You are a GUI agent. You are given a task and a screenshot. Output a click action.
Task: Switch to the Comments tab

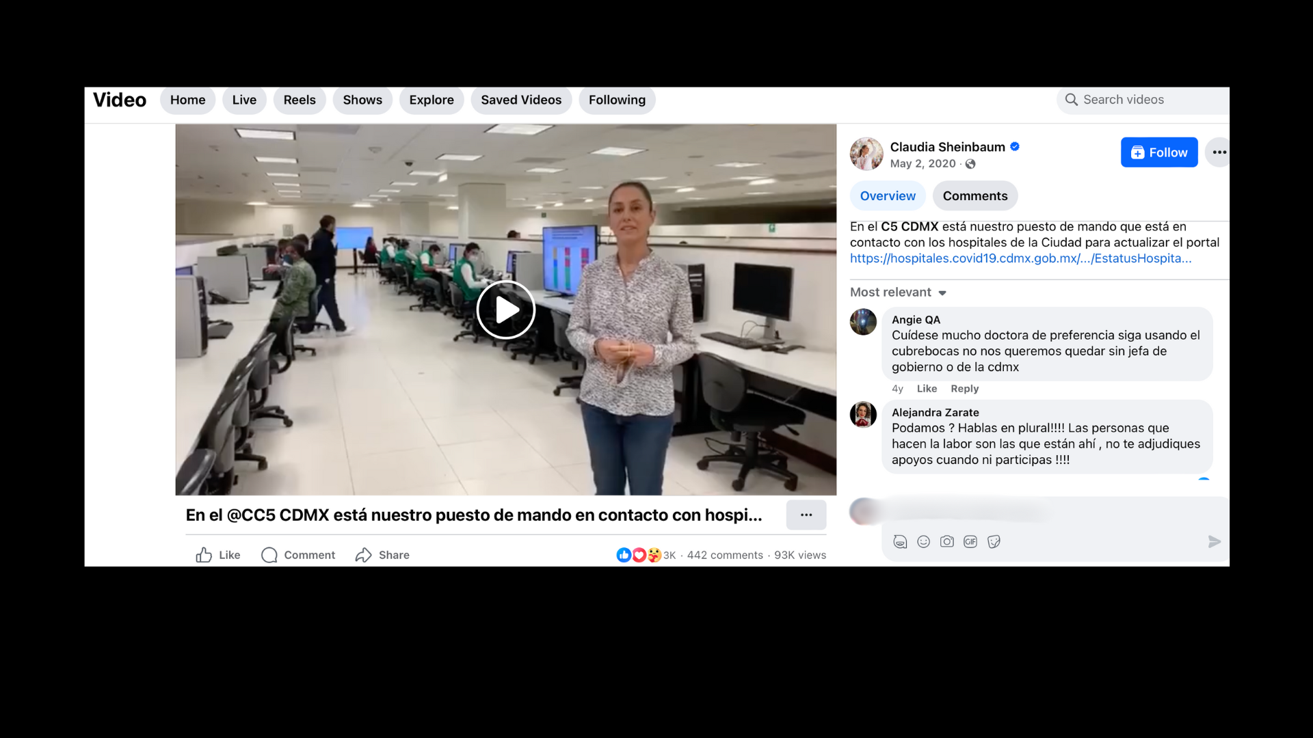click(974, 196)
